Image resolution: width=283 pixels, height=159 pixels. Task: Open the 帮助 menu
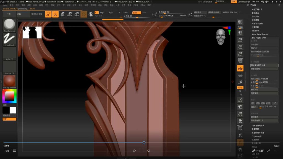[149, 5]
